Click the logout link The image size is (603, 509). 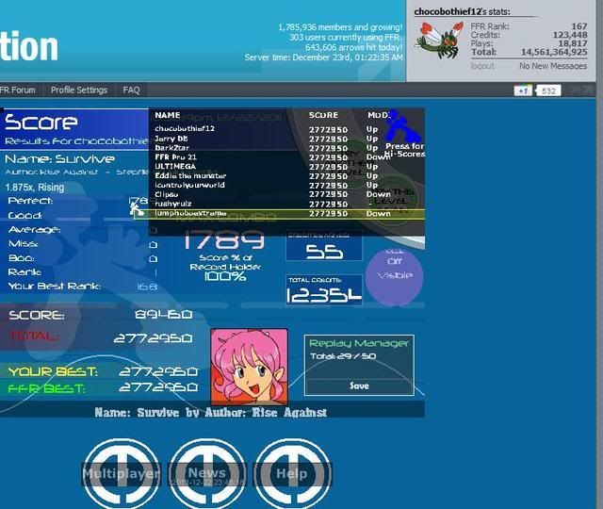click(482, 66)
